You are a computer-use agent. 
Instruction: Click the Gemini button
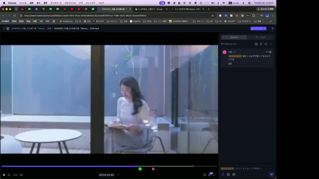(266, 9)
